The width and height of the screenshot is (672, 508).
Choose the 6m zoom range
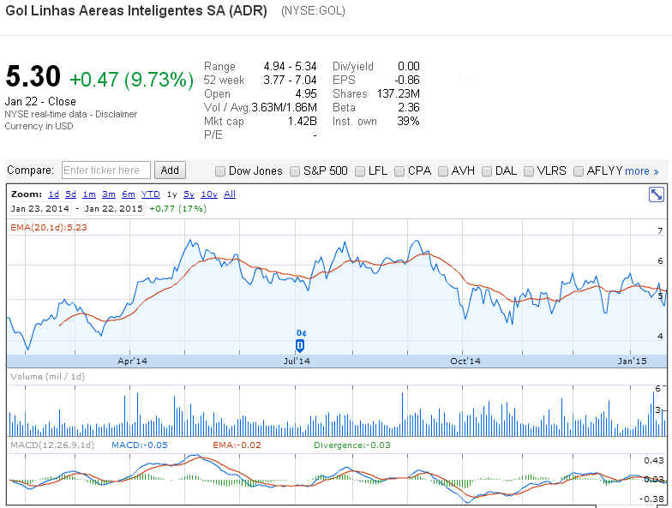click(129, 194)
